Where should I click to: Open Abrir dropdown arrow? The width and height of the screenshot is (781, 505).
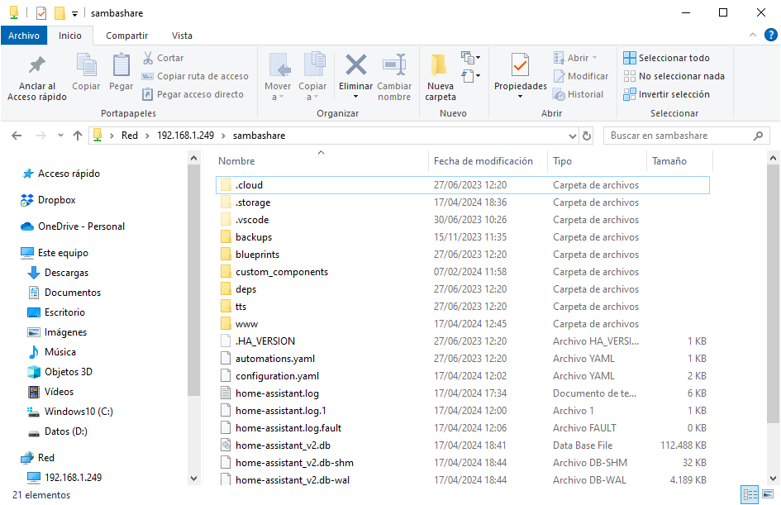pos(595,58)
